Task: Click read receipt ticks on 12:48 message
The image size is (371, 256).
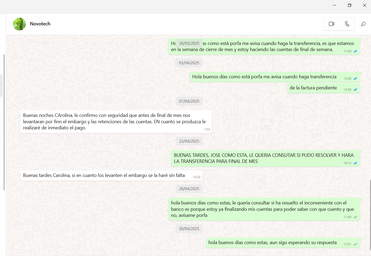Action: click(355, 79)
